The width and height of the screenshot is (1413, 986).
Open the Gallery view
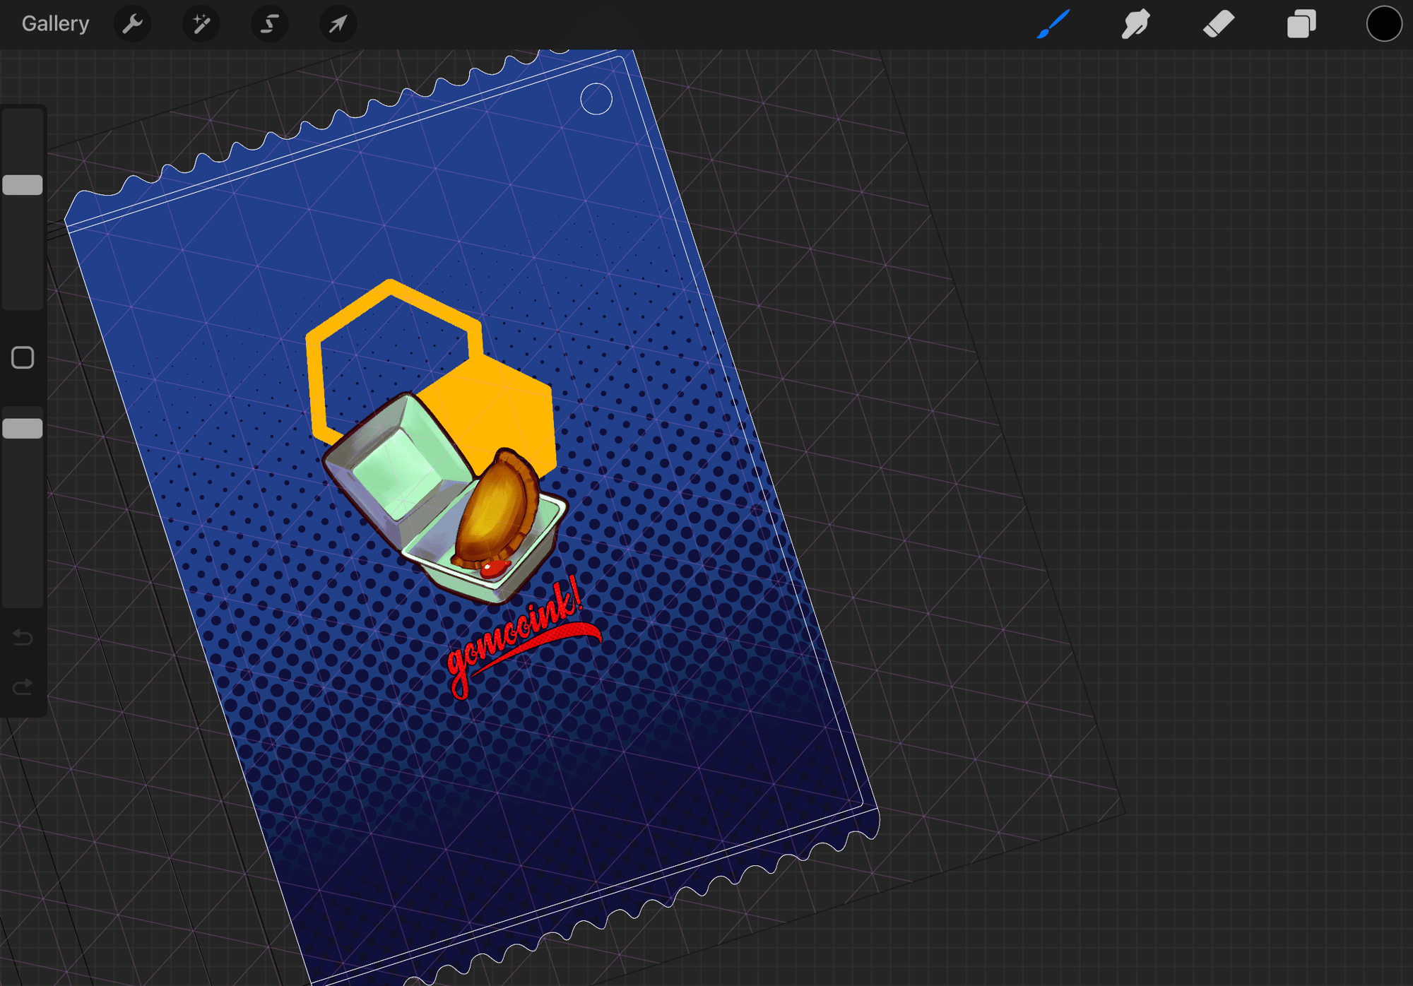pos(55,24)
